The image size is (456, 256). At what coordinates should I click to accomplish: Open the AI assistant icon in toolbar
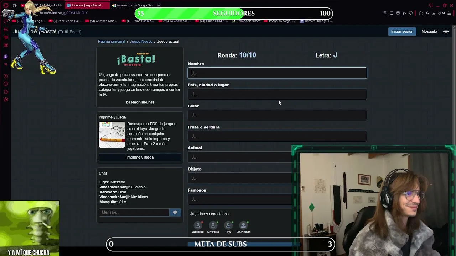tap(442, 13)
